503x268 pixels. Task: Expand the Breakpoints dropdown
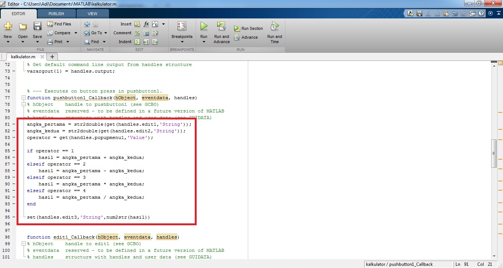click(182, 42)
